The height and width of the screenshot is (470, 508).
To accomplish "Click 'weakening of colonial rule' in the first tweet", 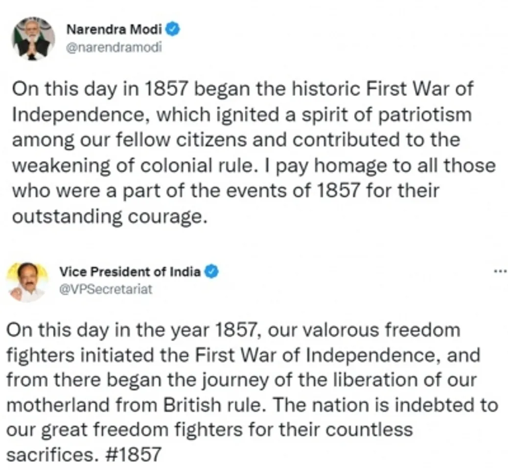I will click(x=132, y=165).
